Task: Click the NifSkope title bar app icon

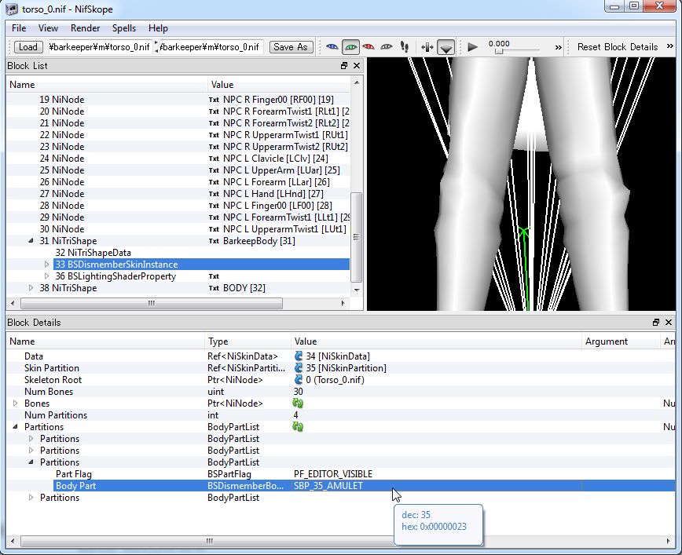Action: [x=11, y=9]
